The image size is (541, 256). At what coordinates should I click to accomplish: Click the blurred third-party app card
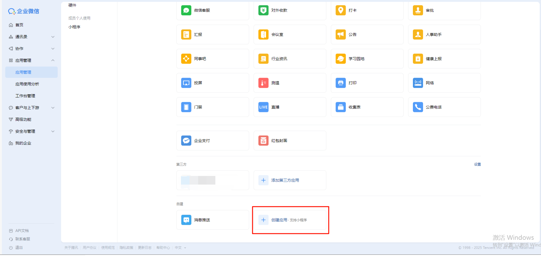point(212,181)
